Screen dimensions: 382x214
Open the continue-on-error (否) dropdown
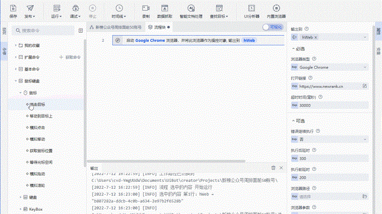point(330,139)
